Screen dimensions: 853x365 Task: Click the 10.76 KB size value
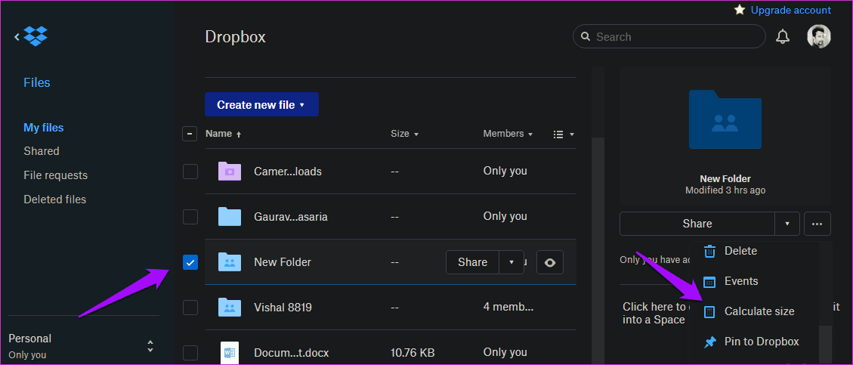click(x=413, y=352)
